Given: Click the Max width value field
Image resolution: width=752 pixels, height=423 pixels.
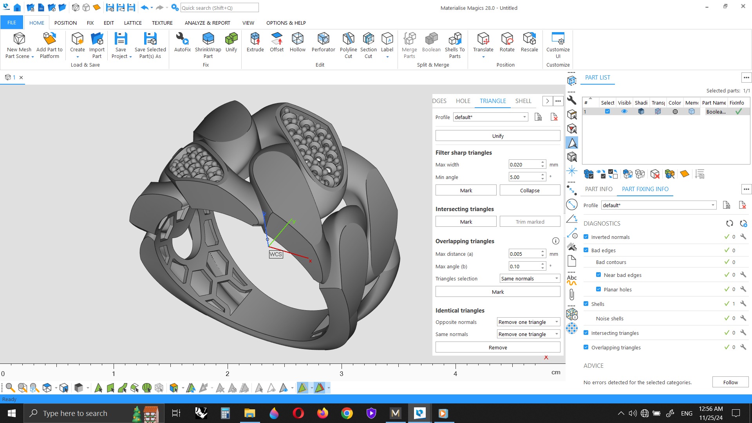Looking at the screenshot, I should tap(524, 164).
